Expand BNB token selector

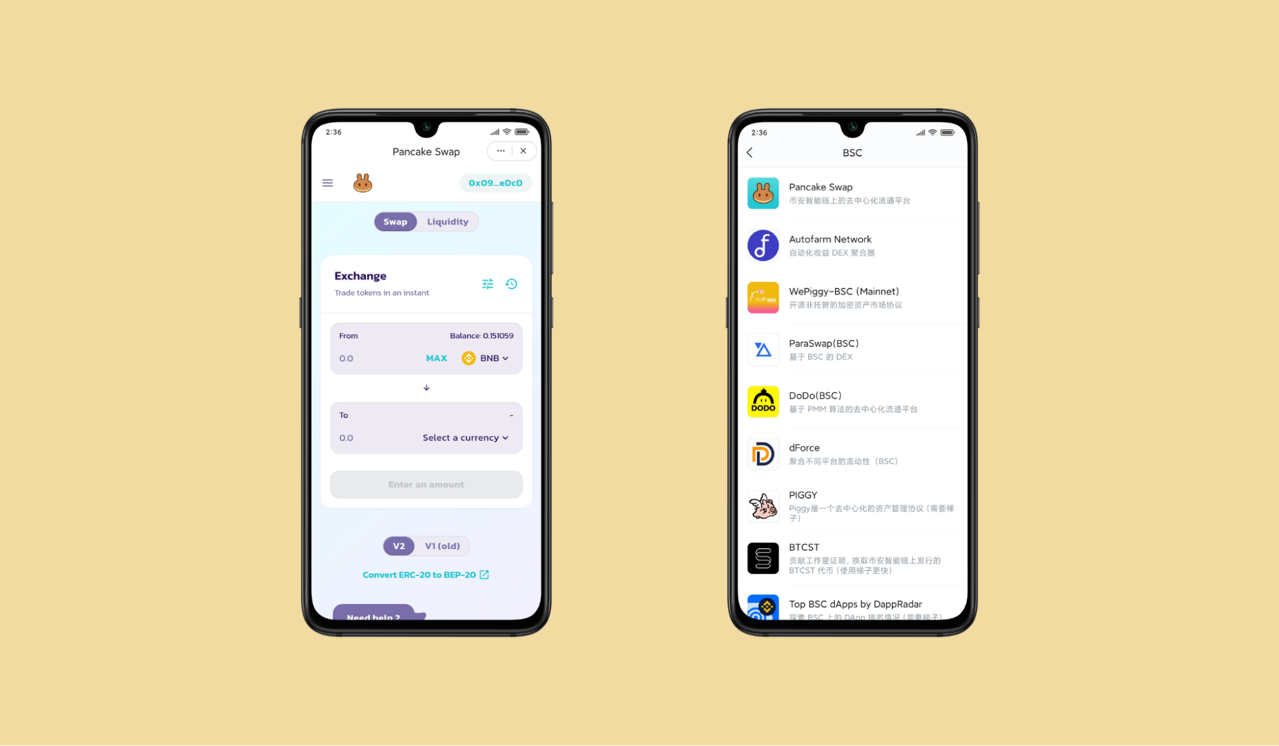[x=487, y=358]
